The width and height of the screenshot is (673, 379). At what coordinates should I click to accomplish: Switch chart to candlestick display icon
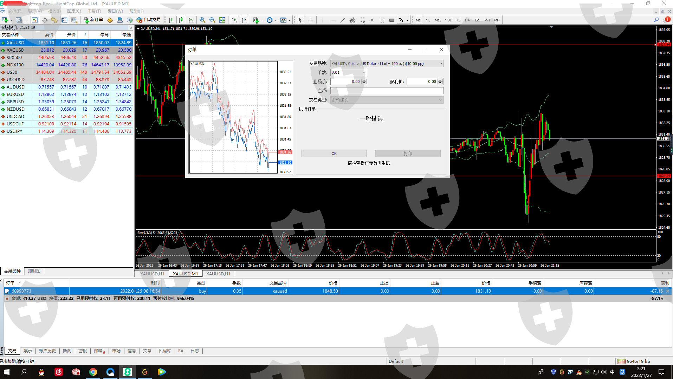pos(181,20)
